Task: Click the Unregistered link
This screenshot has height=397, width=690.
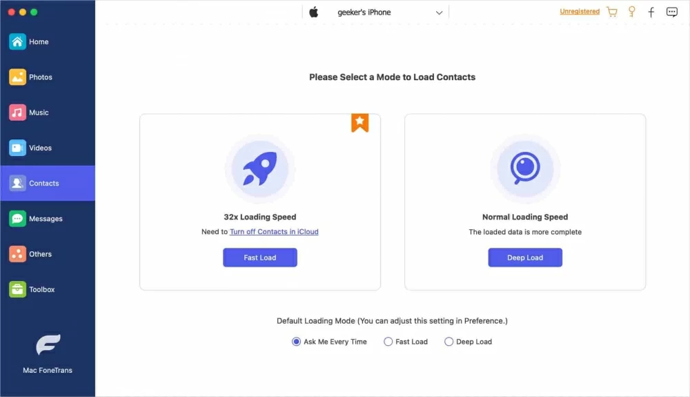Action: coord(580,12)
